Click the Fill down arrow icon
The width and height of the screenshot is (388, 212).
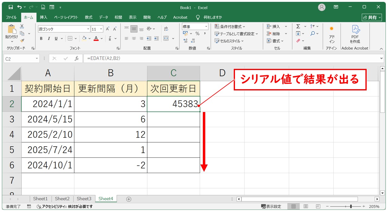pyautogui.click(x=298, y=34)
